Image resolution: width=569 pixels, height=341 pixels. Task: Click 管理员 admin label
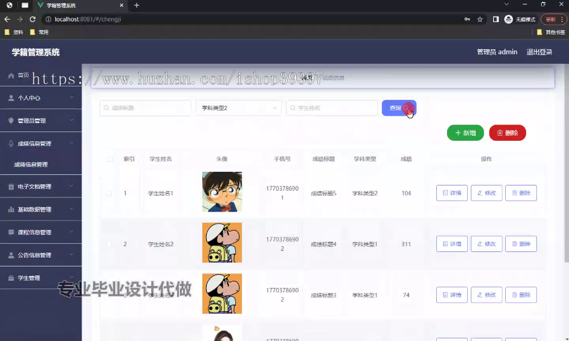pos(497,52)
